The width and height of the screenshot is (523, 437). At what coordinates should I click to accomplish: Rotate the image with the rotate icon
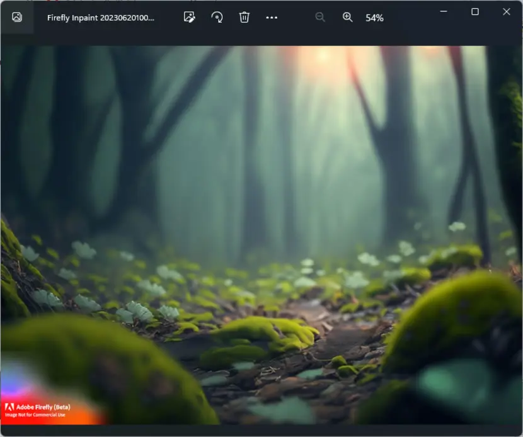(217, 18)
